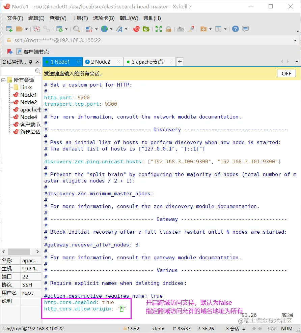The height and width of the screenshot is (333, 301).
Task: Click the root username value cell
Action: pos(31,293)
